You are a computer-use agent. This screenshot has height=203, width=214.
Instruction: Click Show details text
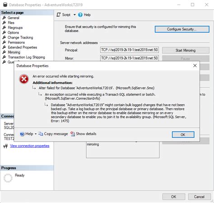86,134
